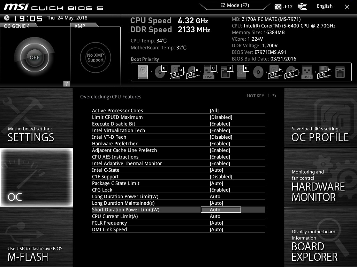The width and height of the screenshot is (357, 267).
Task: Click the BIOS Ver E7971IMS.A91 text
Action: pos(259,52)
